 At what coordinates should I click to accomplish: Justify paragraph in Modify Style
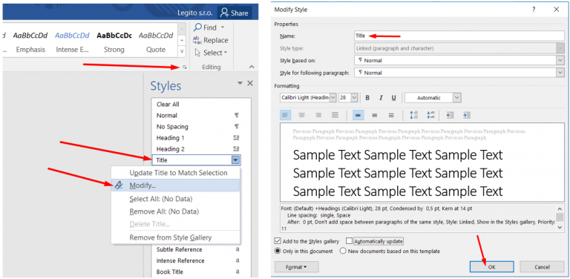point(335,115)
